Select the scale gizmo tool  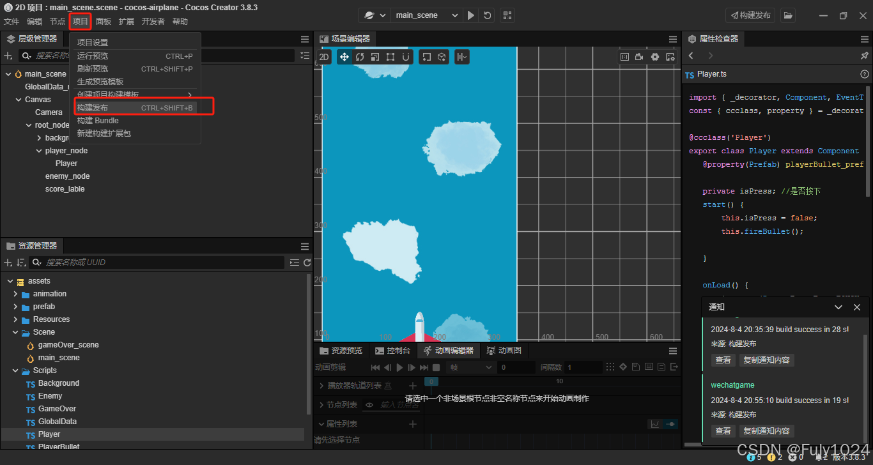point(375,57)
